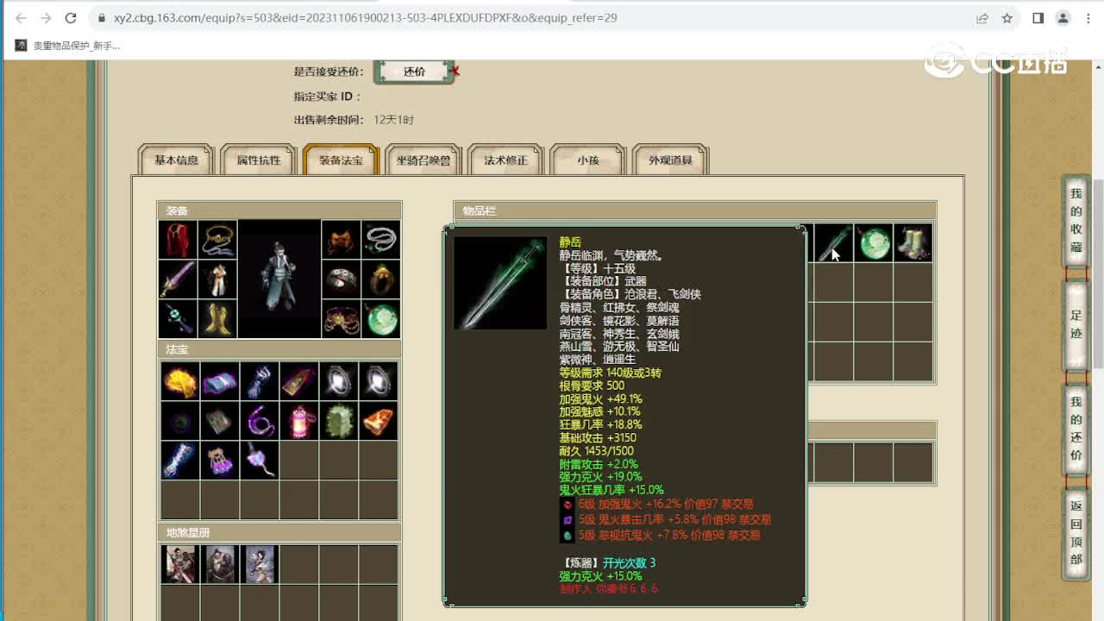Click the dark vortex talisman icon

[180, 421]
